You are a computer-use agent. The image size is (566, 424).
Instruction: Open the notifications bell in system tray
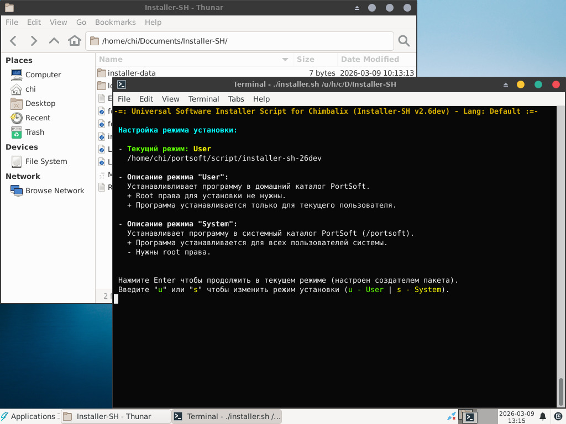543,416
